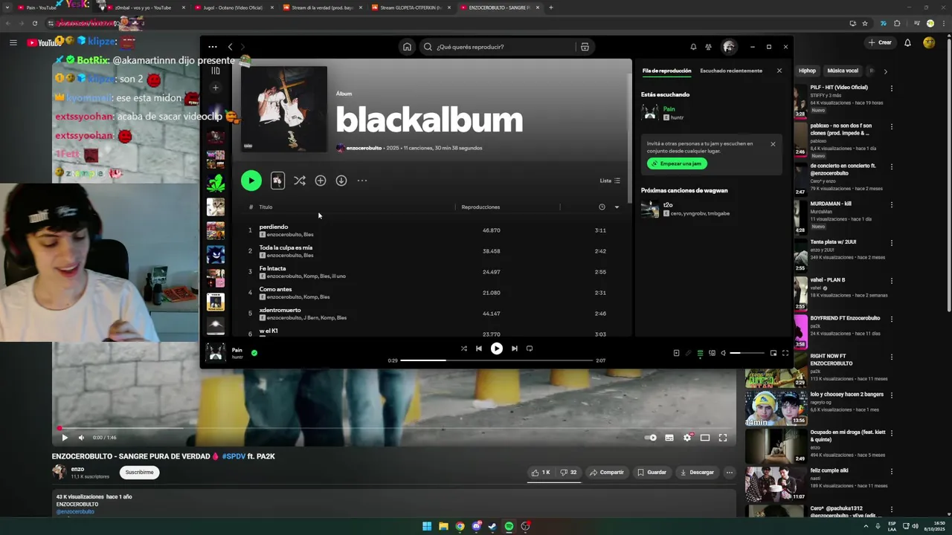Create a new playlist with the plus icon
Screen dimensions: 952x535
click(x=216, y=88)
